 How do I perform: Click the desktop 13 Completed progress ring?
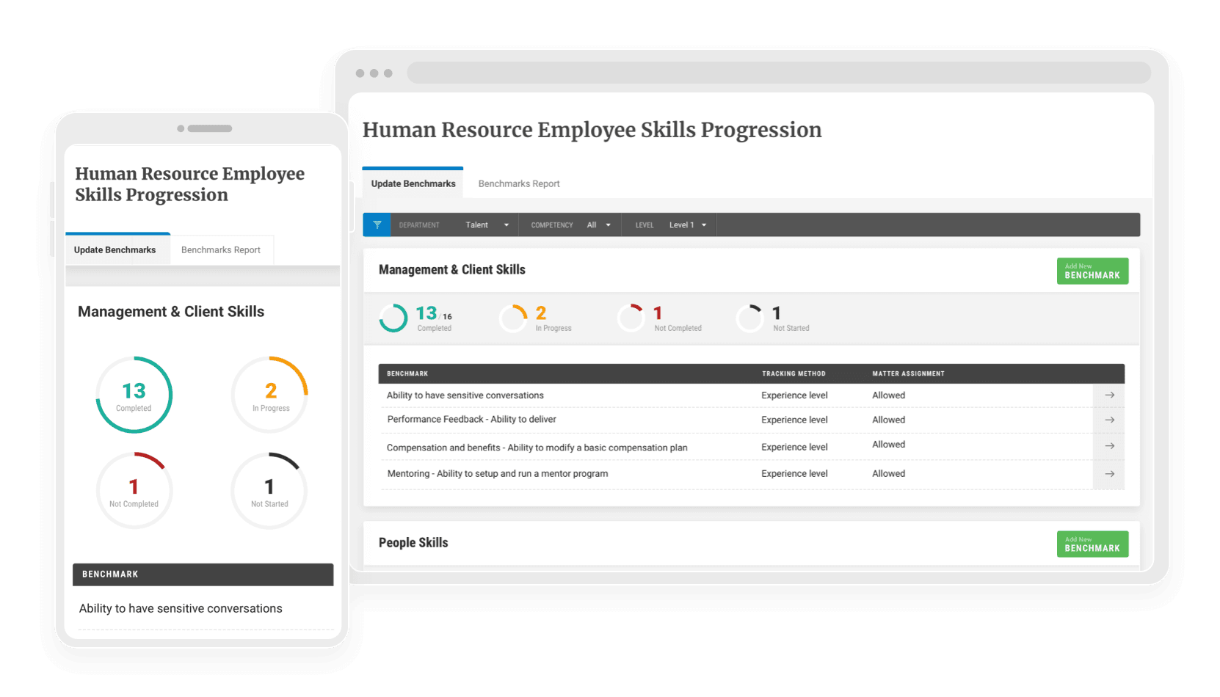coord(393,318)
